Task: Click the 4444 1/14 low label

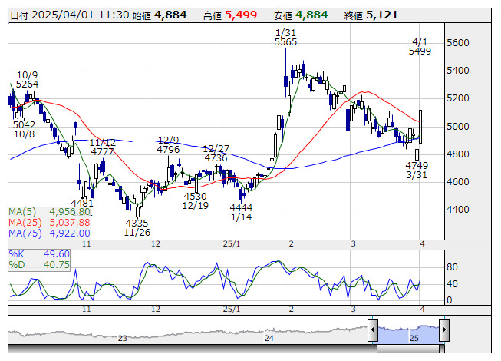Action: [241, 212]
